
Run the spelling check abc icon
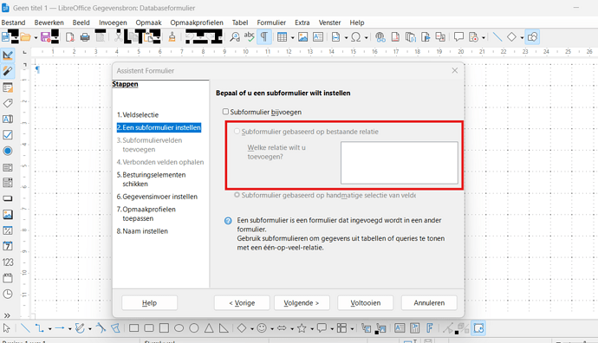[x=249, y=36]
